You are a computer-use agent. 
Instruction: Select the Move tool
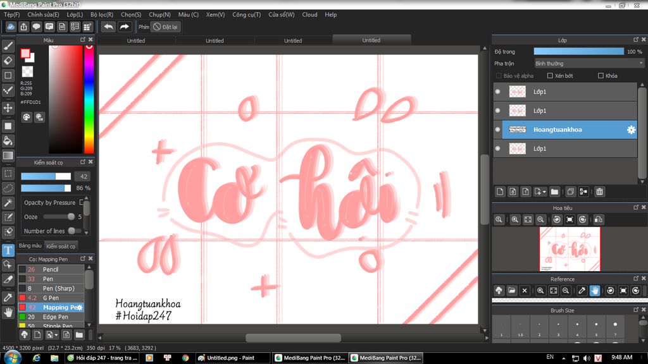point(8,107)
